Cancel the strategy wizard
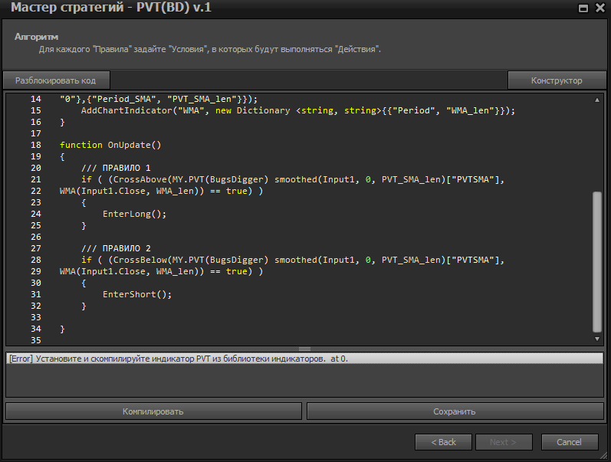Image resolution: width=611 pixels, height=462 pixels. tap(569, 442)
